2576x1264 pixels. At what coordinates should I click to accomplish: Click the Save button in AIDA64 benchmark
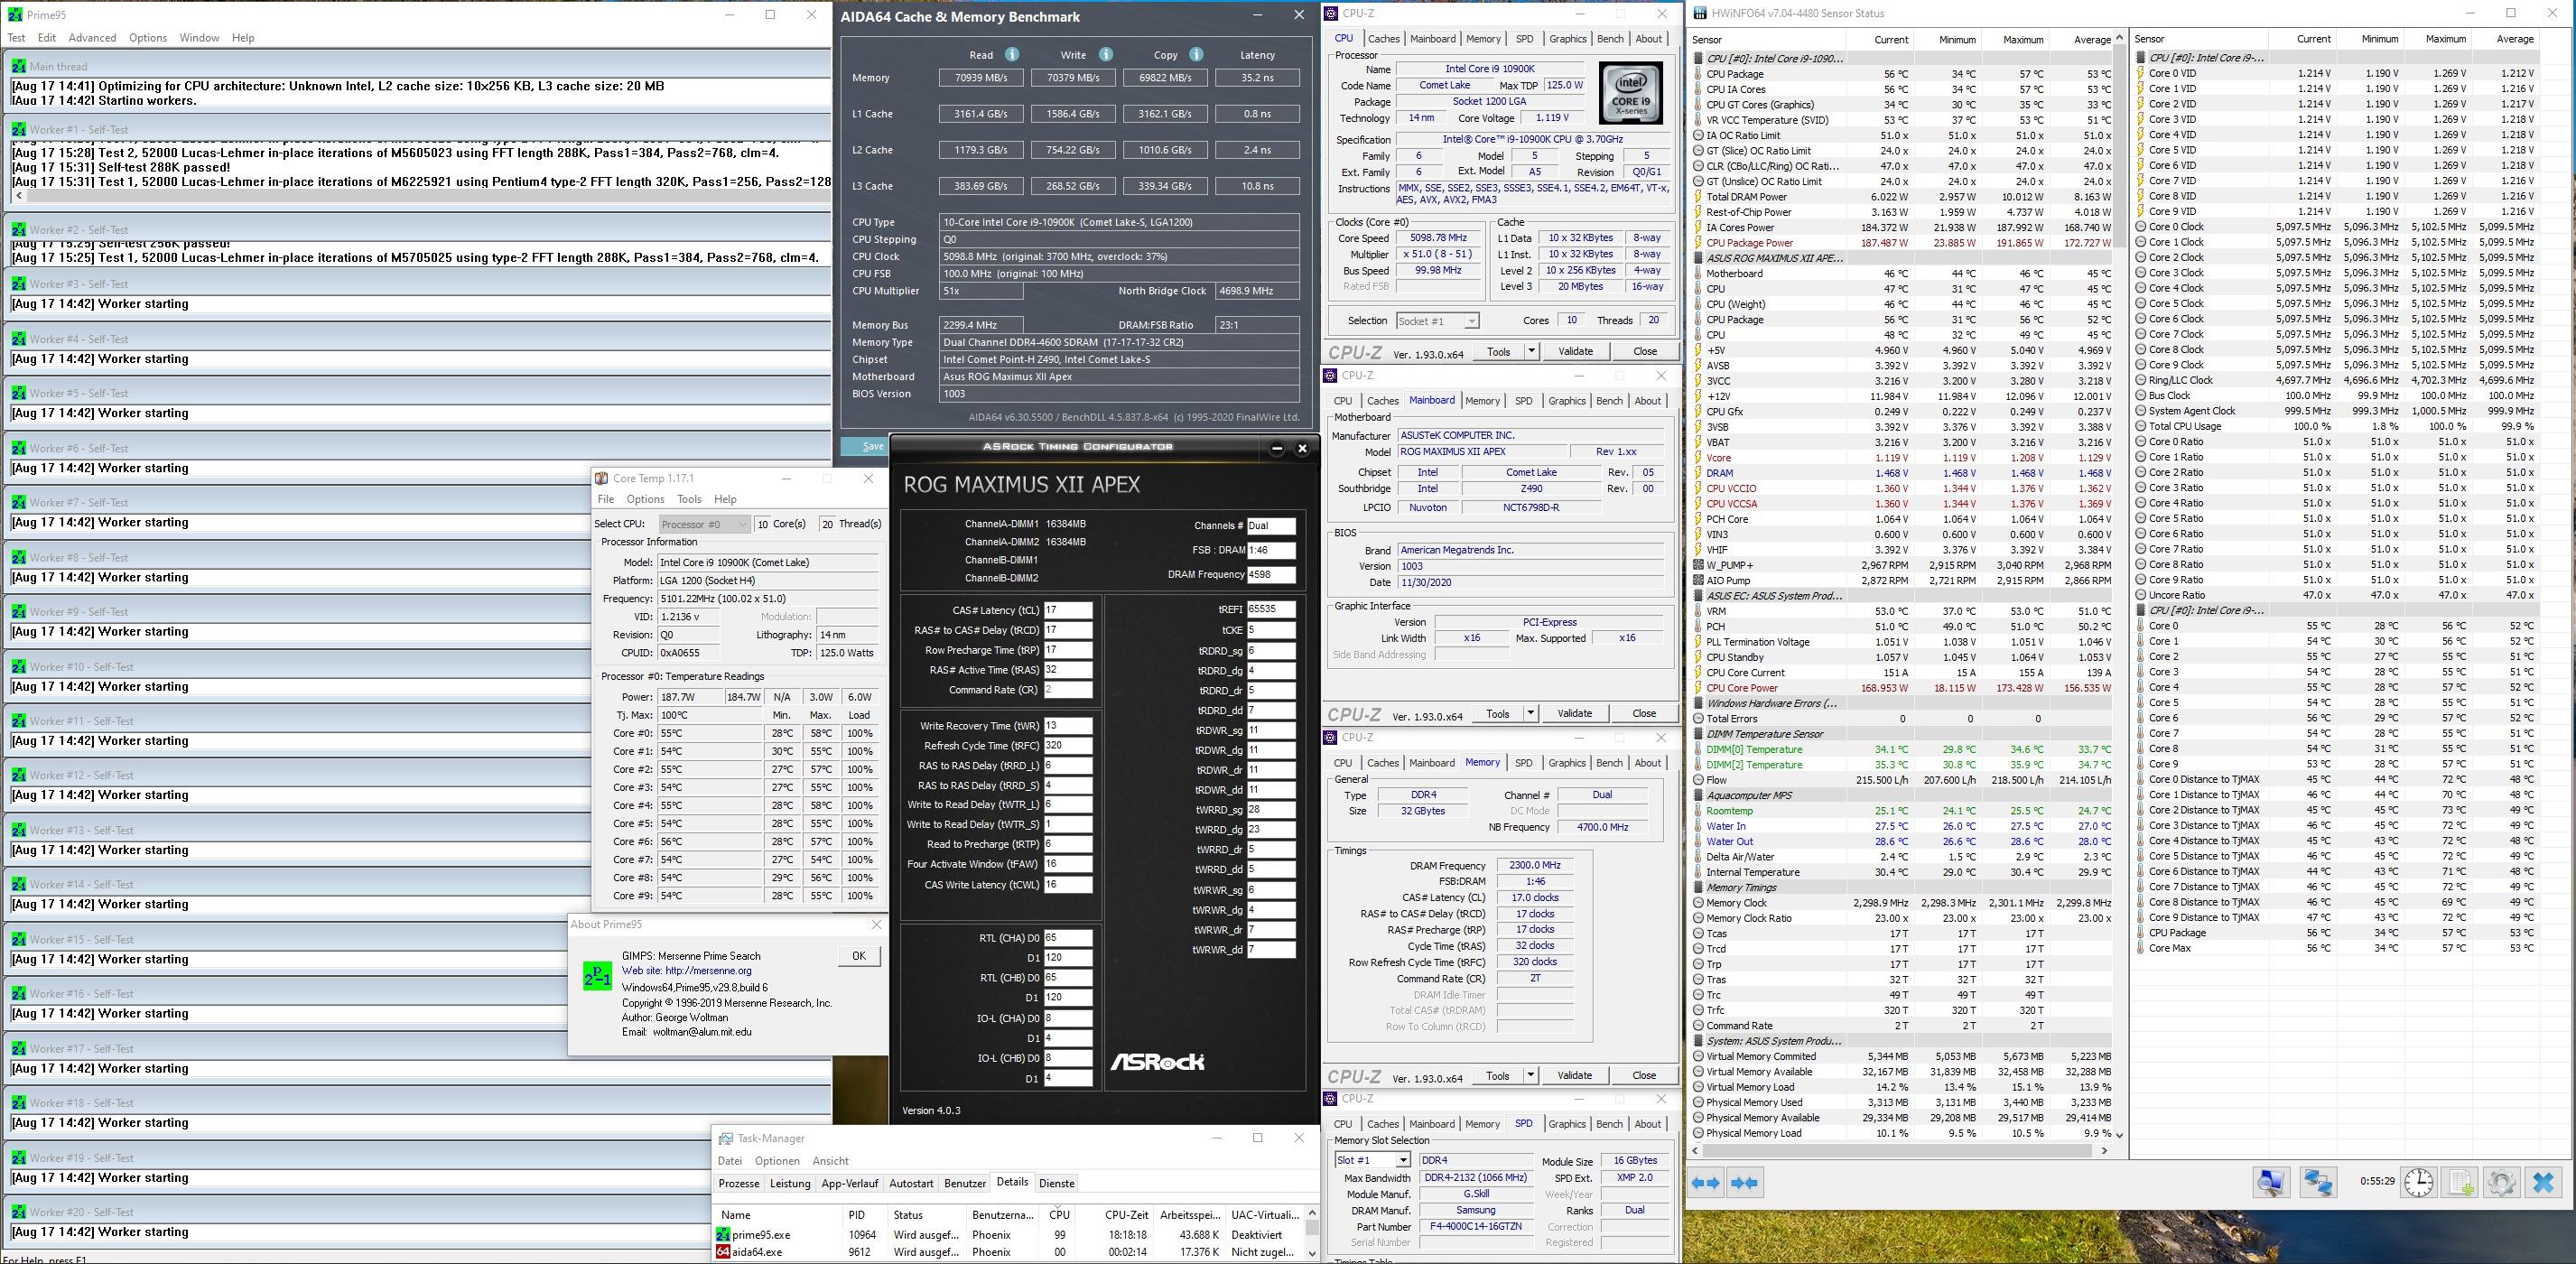pos(866,446)
